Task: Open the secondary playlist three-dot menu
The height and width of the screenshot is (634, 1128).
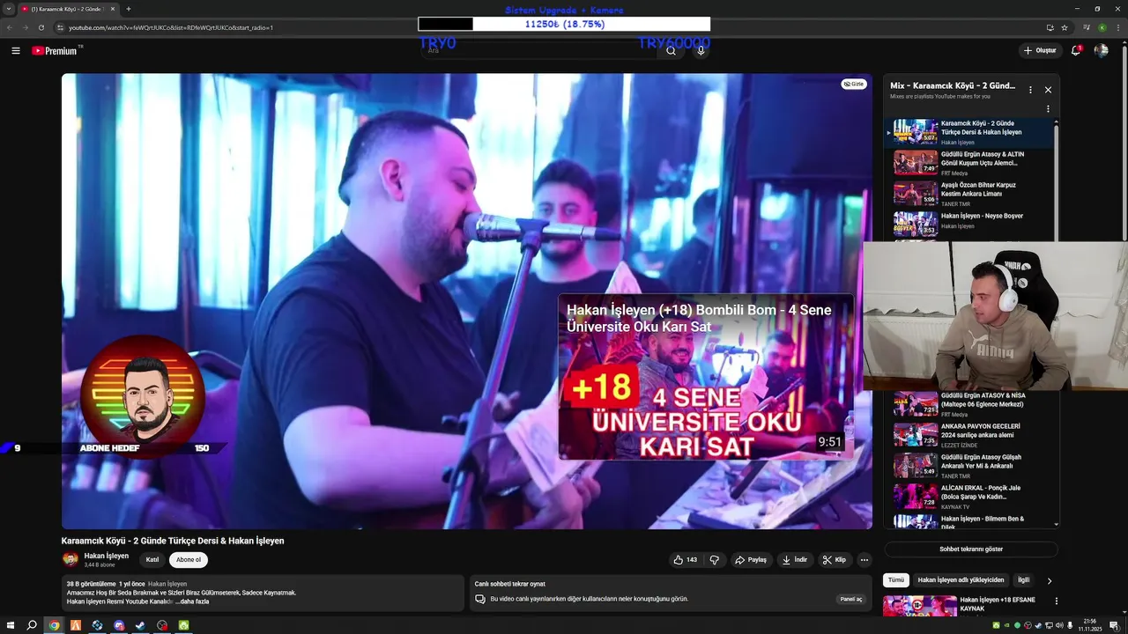Action: 1048,109
